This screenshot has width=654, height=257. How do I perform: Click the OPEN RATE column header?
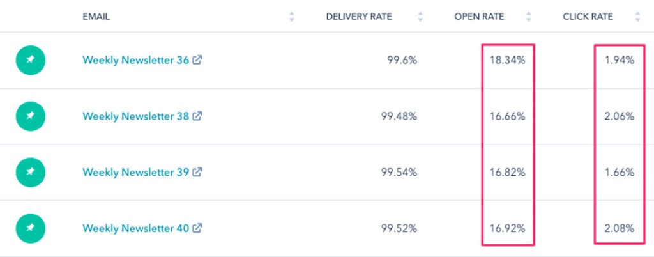(479, 17)
